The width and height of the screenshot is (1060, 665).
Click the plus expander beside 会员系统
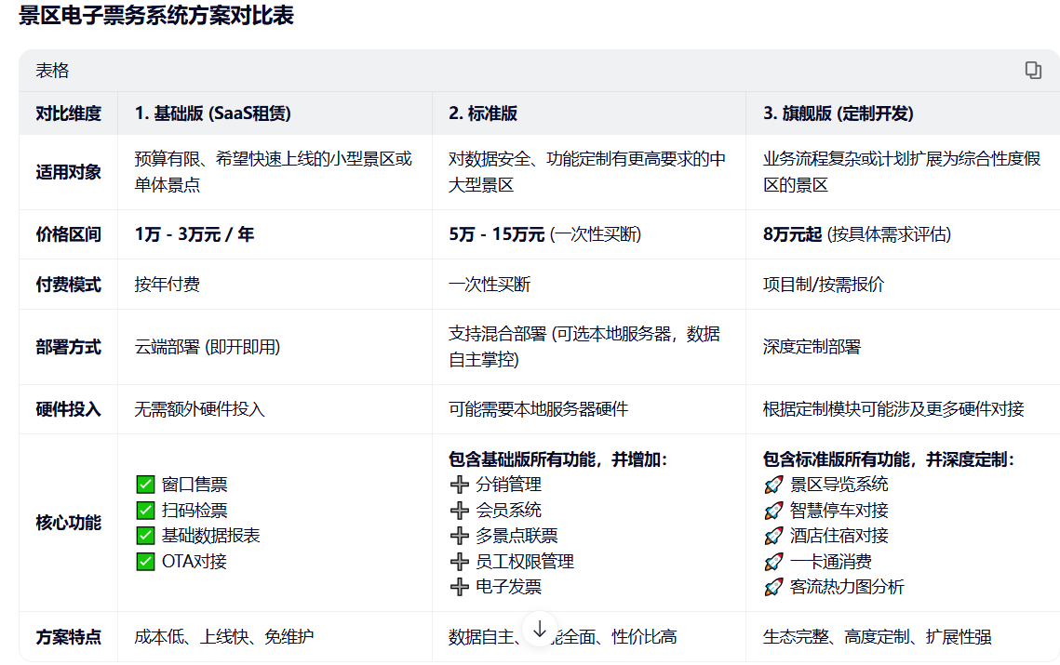pos(458,510)
